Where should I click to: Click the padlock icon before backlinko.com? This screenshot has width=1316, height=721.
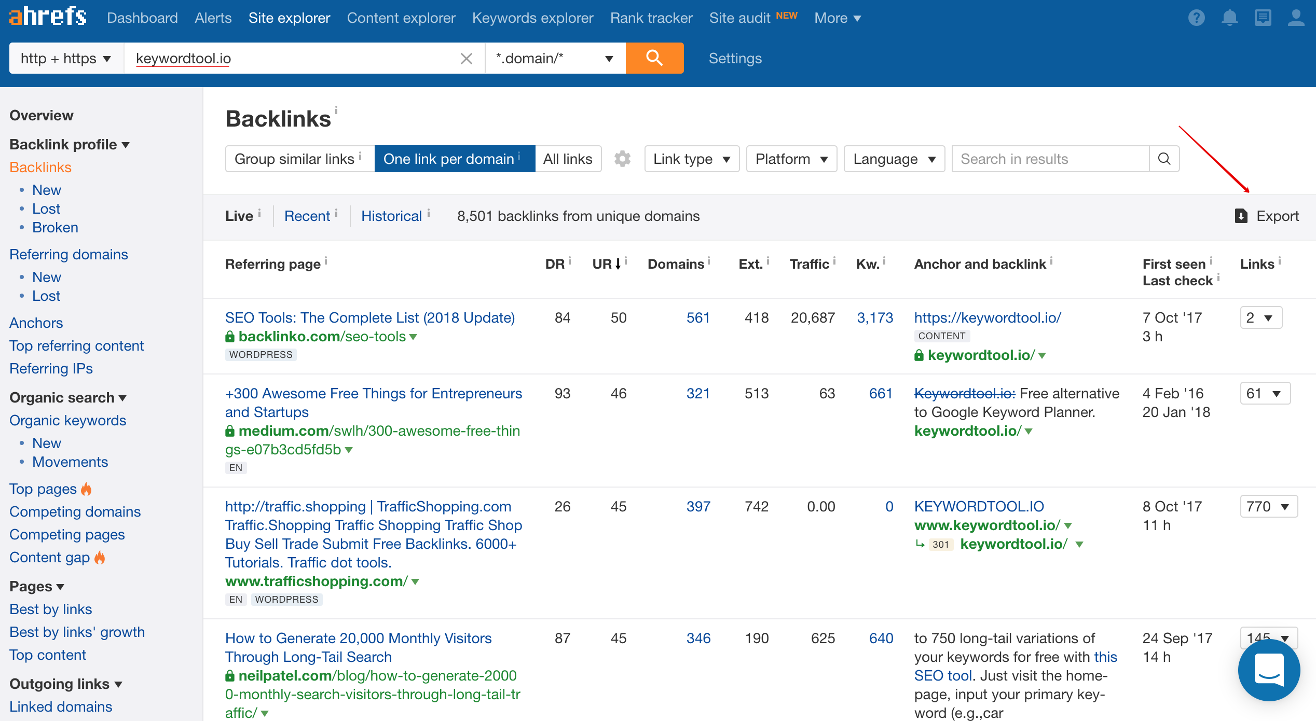(x=230, y=337)
